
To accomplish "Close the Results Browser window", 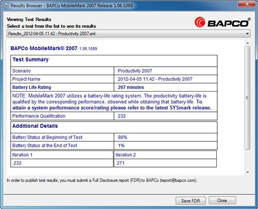I will 247,4.
